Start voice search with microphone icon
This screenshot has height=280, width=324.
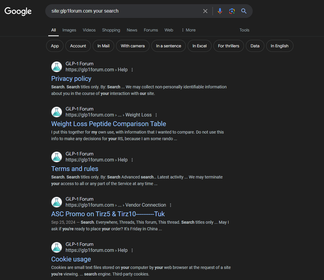[220, 11]
